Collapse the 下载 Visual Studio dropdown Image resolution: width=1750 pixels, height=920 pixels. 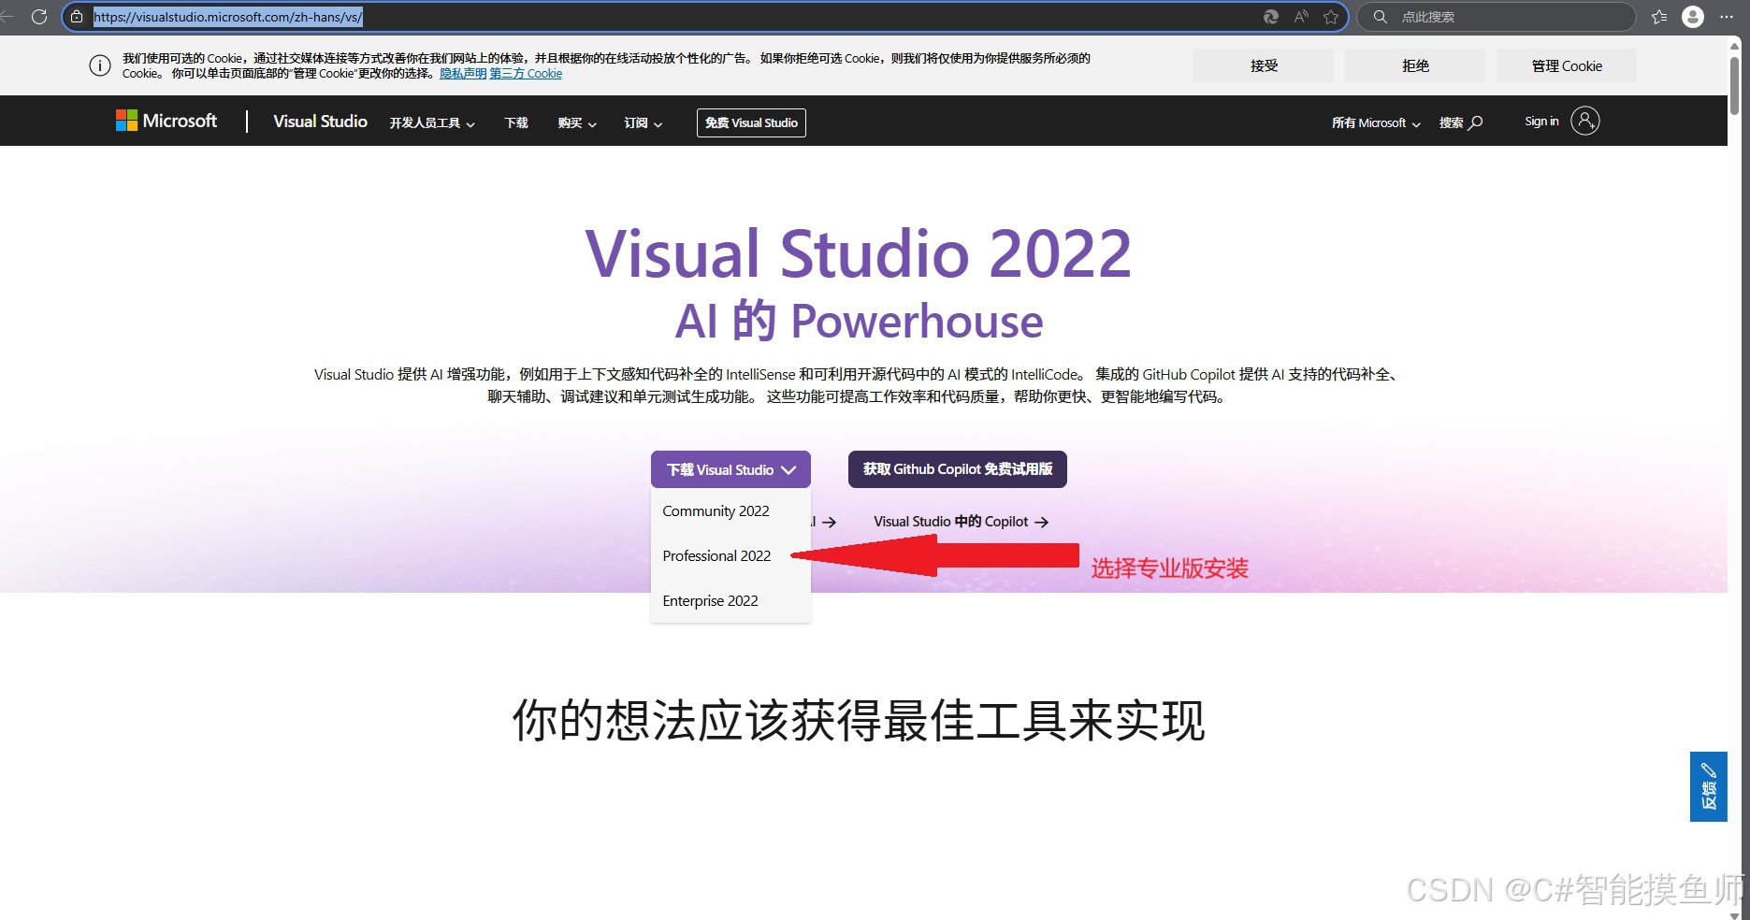730,469
